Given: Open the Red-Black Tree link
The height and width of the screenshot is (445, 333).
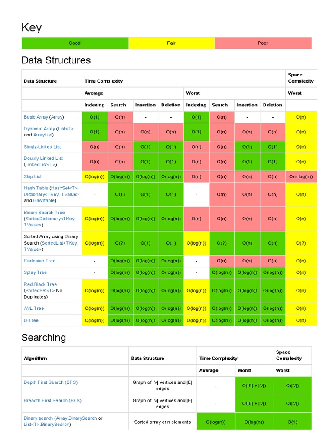Looking at the screenshot, I should tap(40, 285).
